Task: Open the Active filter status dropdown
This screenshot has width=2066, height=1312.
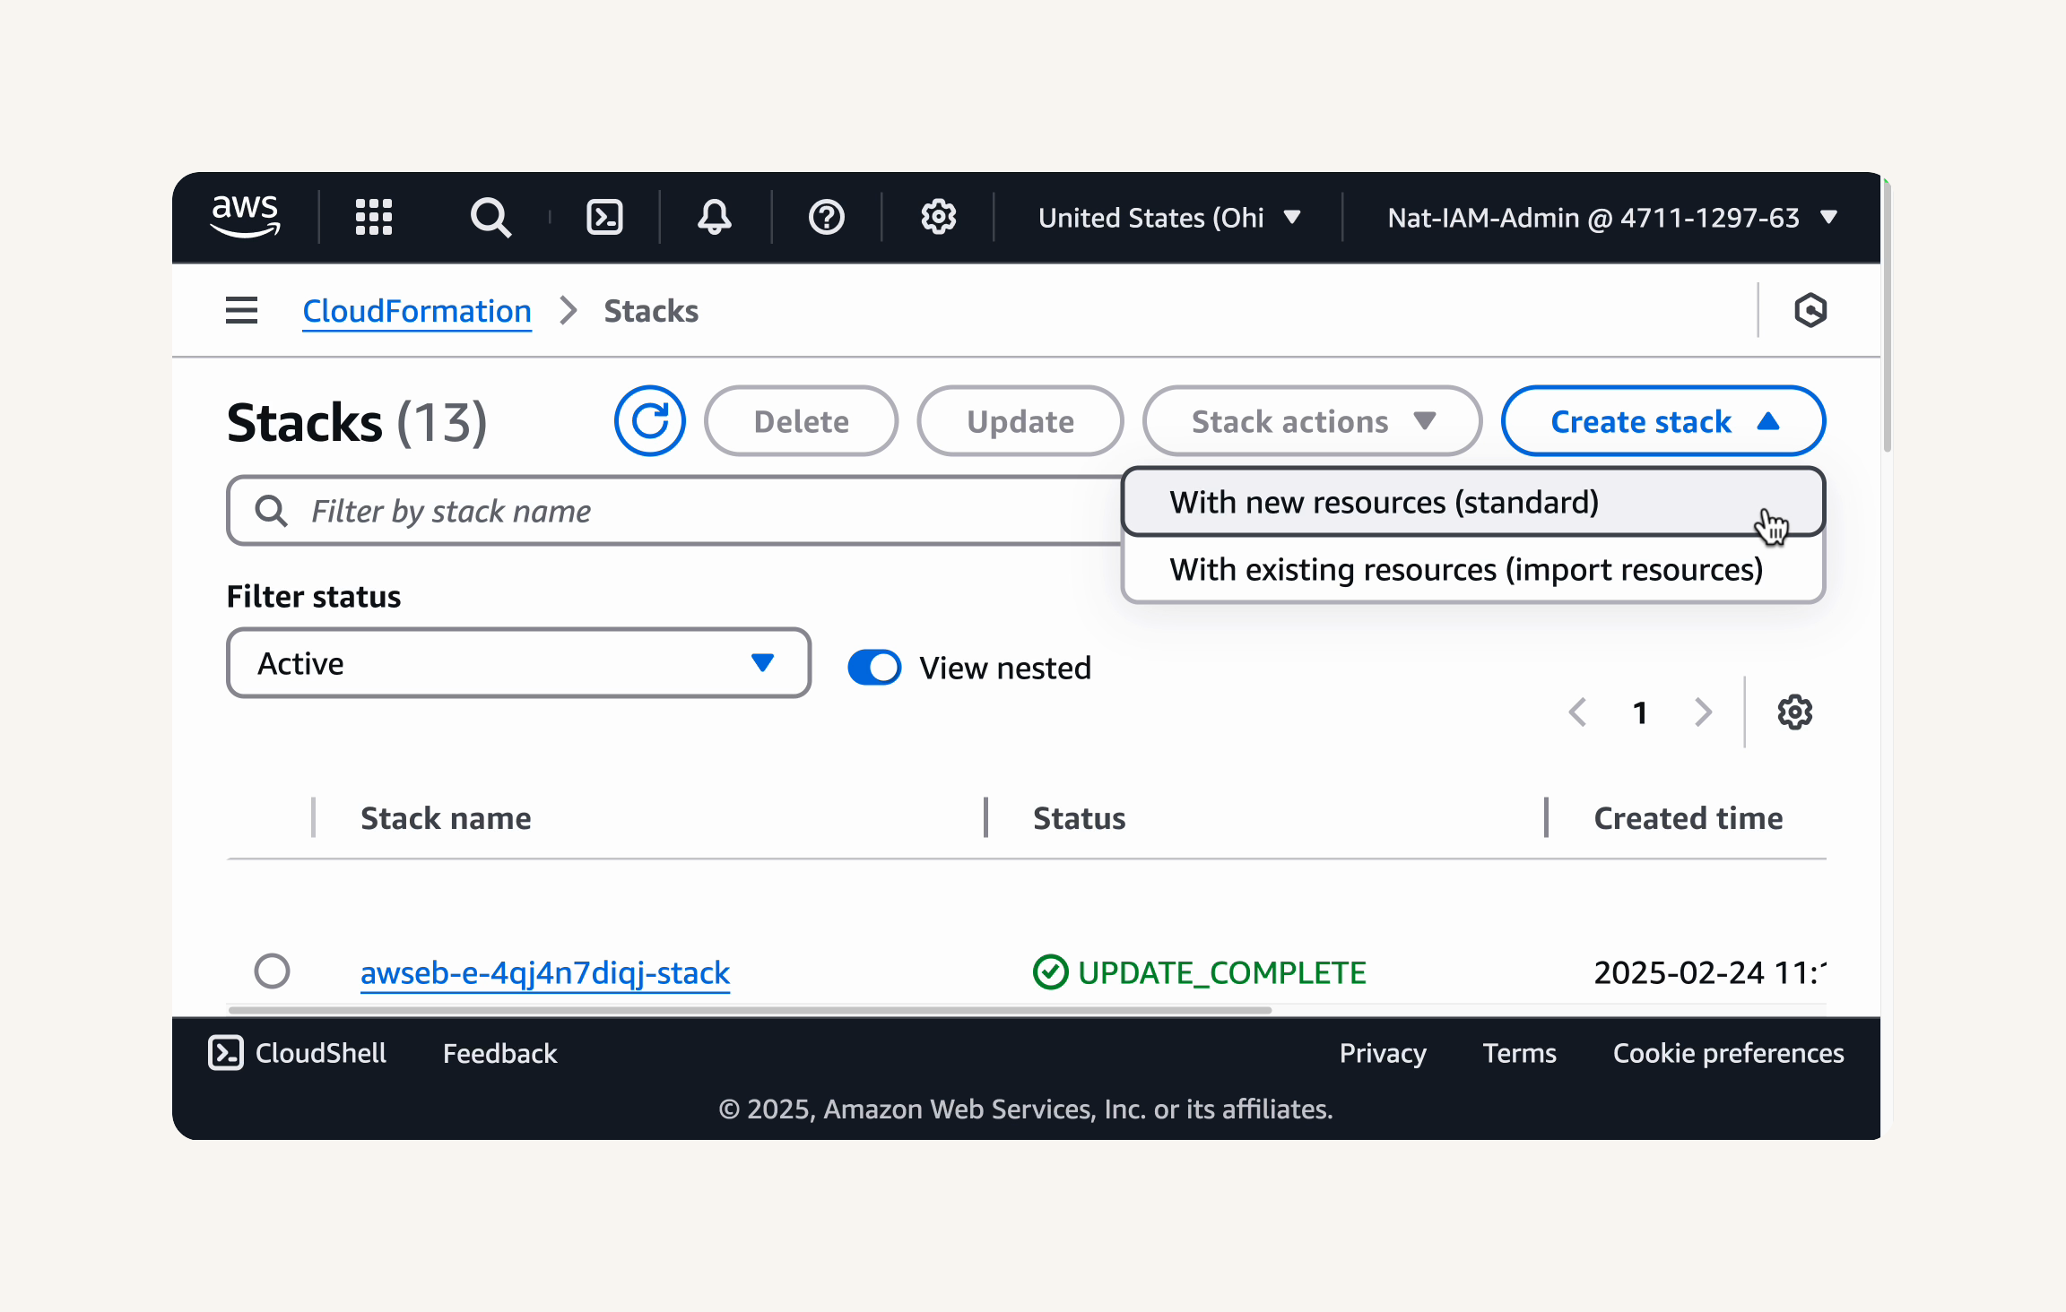Action: pyautogui.click(x=518, y=663)
